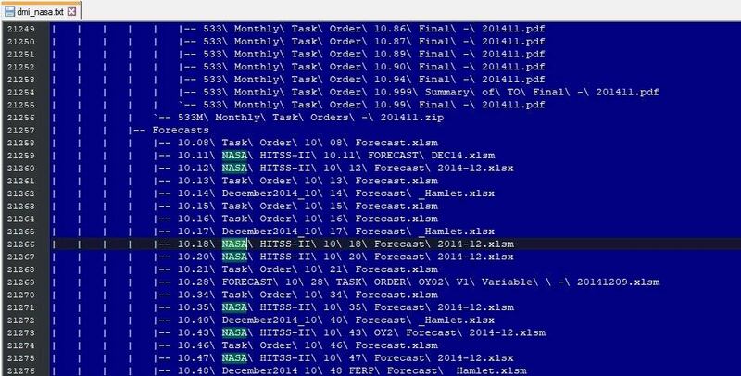Click the 10.46 Task Order Forecast.xlsm entry
The height and width of the screenshot is (376, 741).
pos(308,345)
